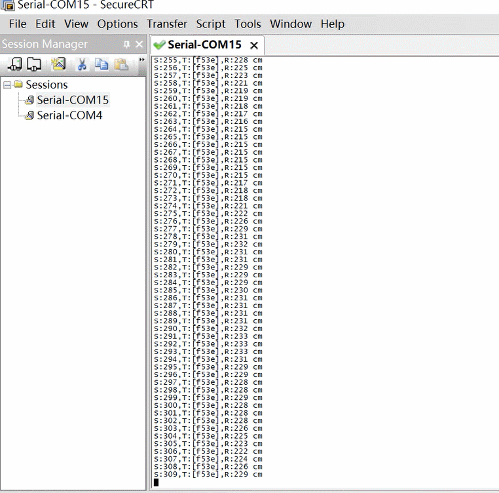Click the Connect in Tab/Folder icon

coord(34,64)
